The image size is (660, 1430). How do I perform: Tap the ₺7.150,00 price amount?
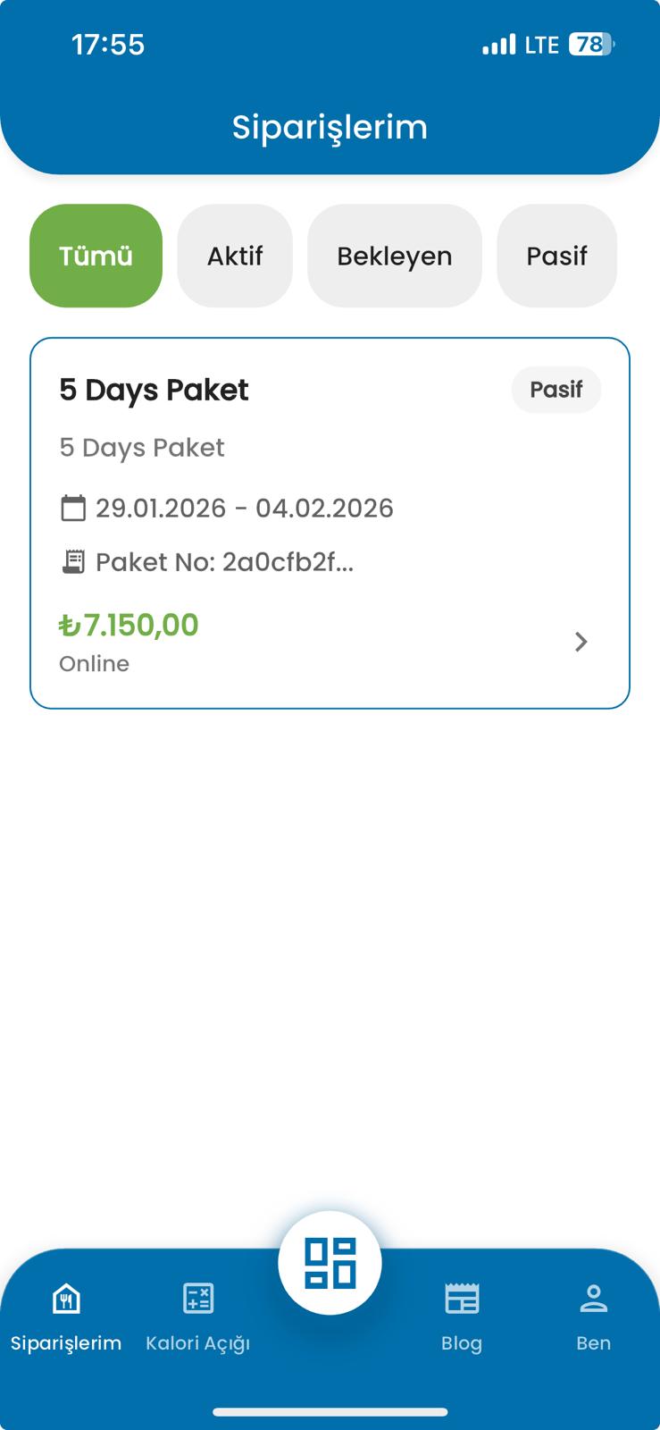129,625
